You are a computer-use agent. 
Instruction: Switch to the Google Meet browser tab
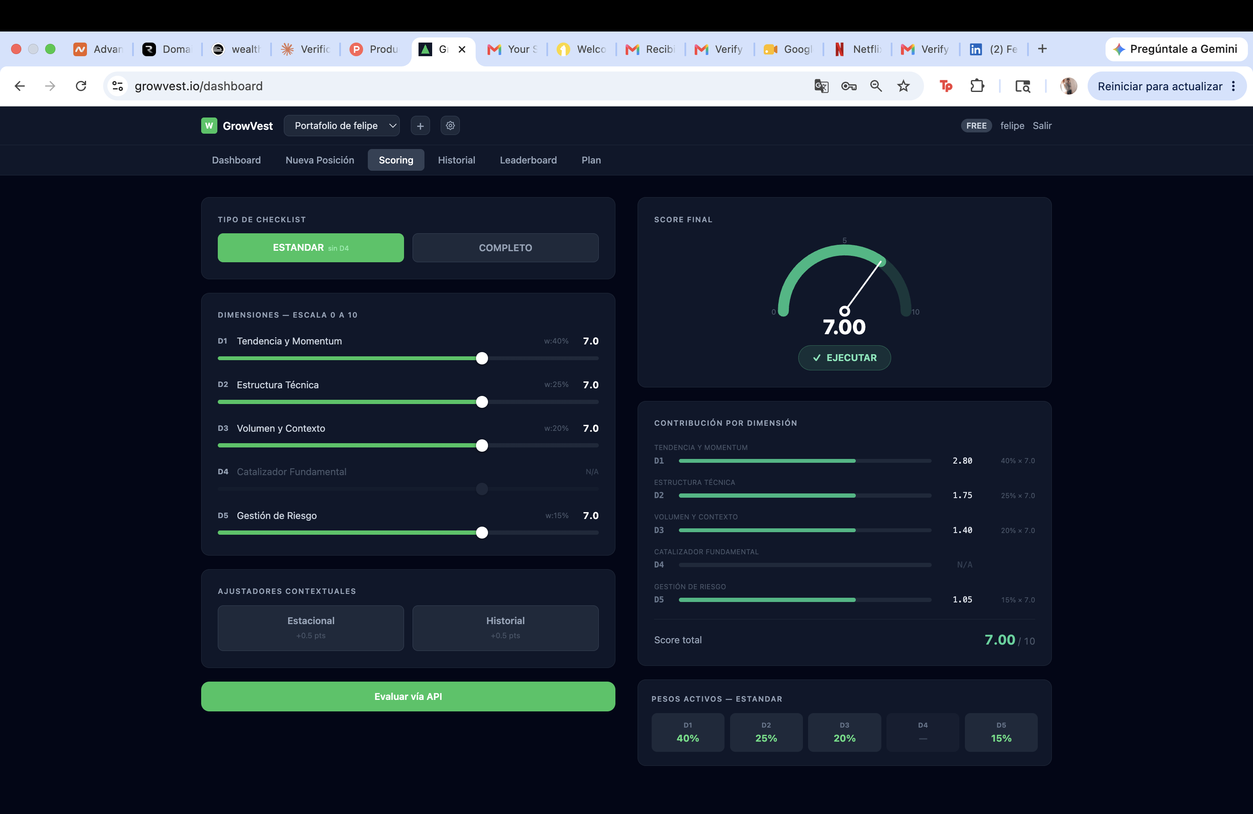(x=788, y=49)
